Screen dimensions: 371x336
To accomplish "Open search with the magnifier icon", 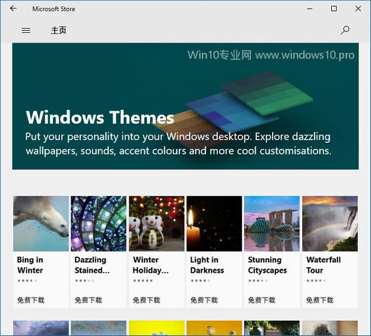I will pos(345,30).
